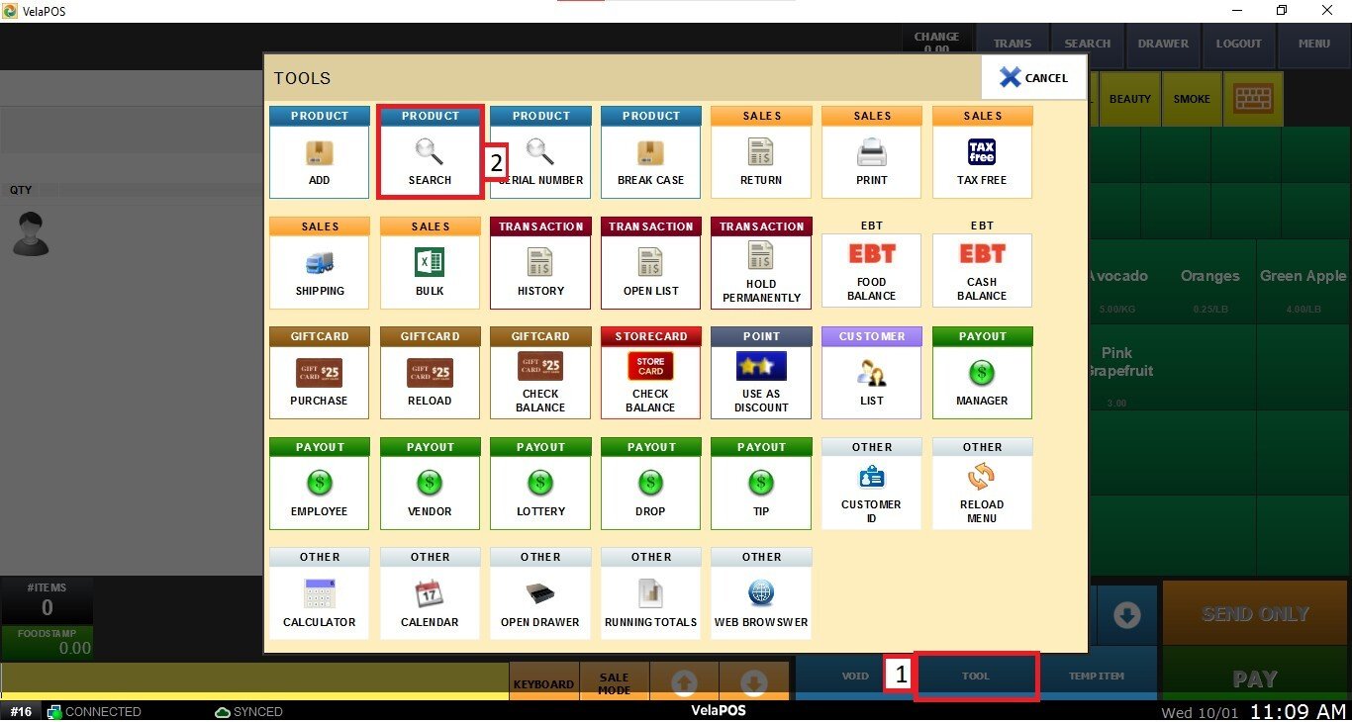Click the TOOL button in bottom bar
Image resolution: width=1352 pixels, height=722 pixels.
coord(976,677)
